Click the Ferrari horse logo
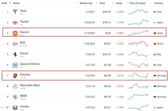Viewport: 168px width, 111px height. pyautogui.click(x=15, y=55)
